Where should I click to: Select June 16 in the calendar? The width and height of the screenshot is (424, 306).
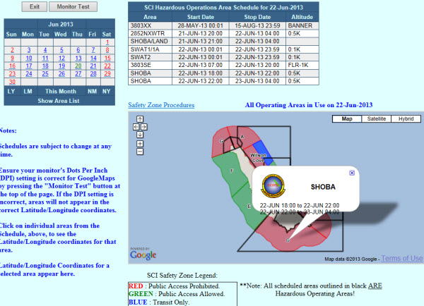tap(12, 66)
